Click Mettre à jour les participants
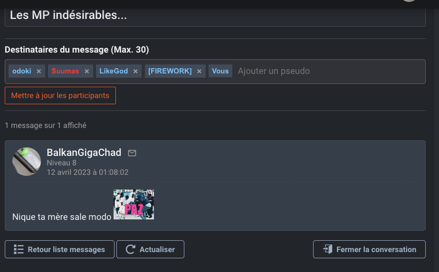 [x=60, y=96]
